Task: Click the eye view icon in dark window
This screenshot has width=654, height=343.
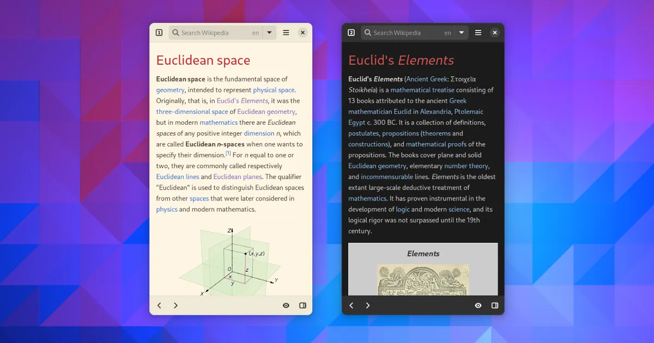Action: (x=478, y=305)
